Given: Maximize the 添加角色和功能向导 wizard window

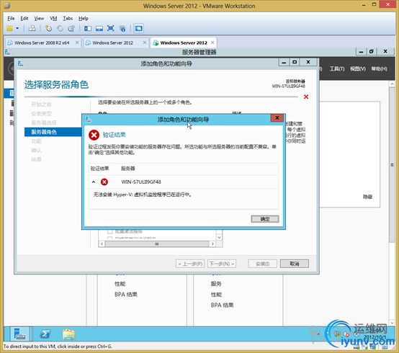Looking at the screenshot, I should click(295, 62).
